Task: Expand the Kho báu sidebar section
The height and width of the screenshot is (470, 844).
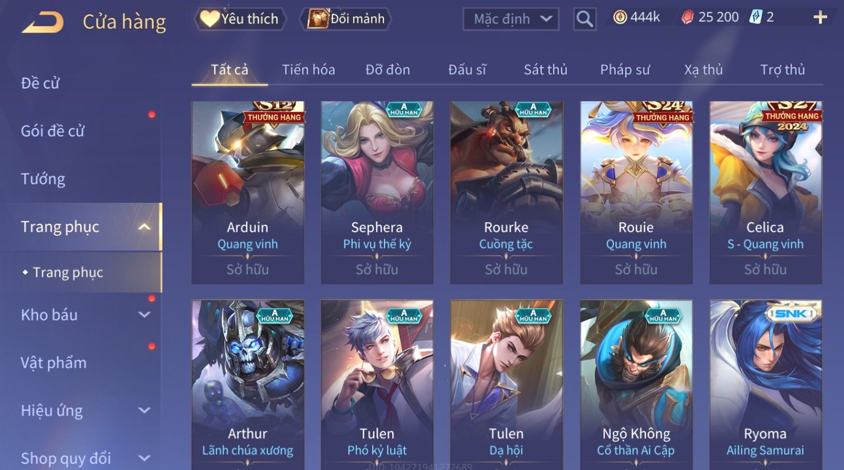Action: pos(144,315)
